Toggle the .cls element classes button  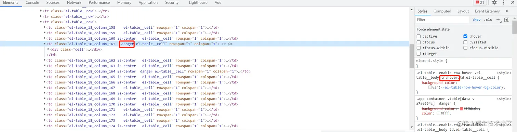click(x=488, y=20)
